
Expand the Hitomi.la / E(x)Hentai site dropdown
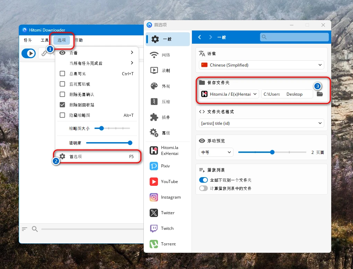(229, 94)
